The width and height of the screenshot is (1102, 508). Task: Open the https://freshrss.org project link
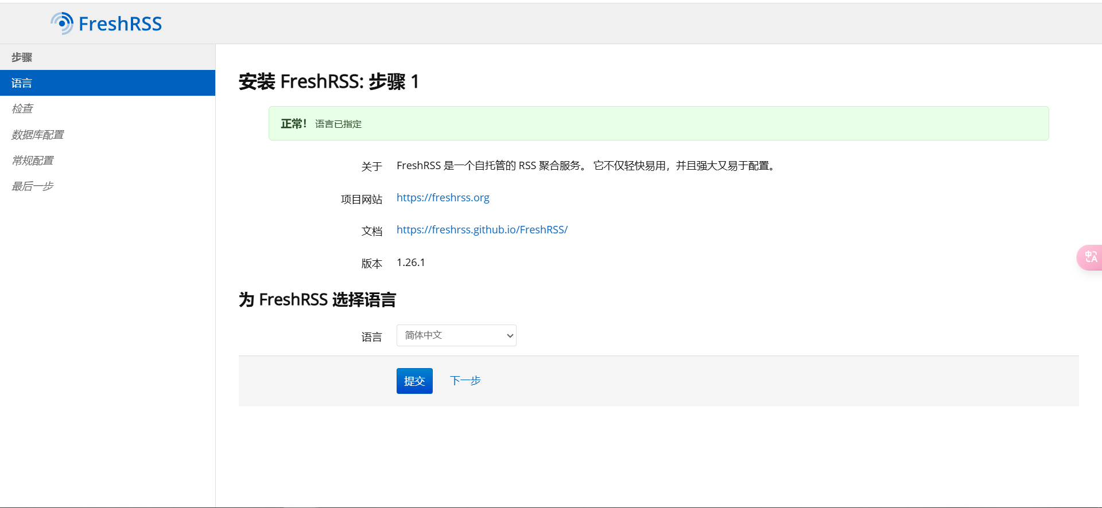click(443, 198)
